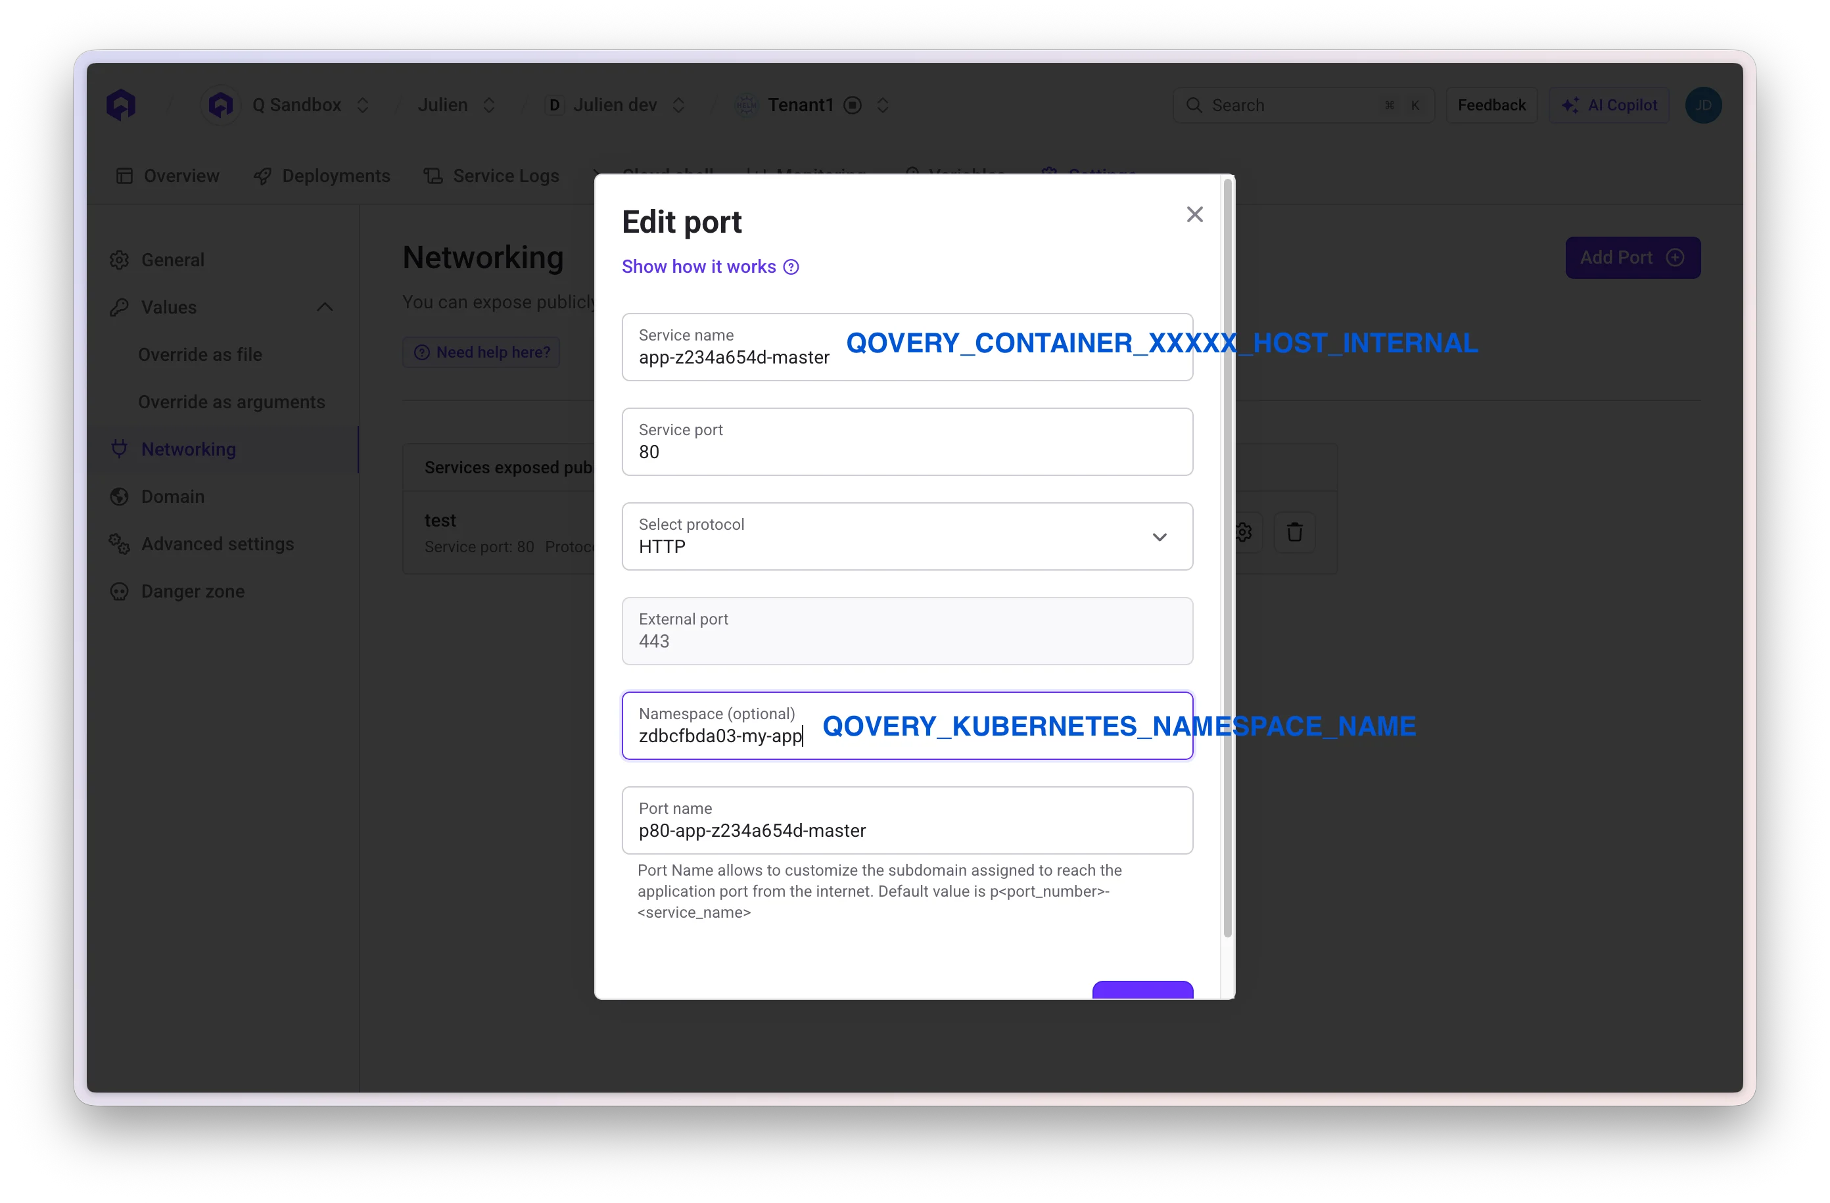Switch to the Service Logs tab

point(491,176)
